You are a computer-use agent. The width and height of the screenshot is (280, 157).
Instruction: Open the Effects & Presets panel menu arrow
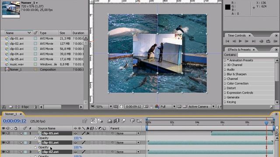[x=276, y=50]
